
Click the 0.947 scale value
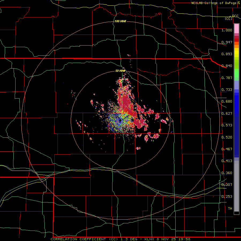(227, 42)
